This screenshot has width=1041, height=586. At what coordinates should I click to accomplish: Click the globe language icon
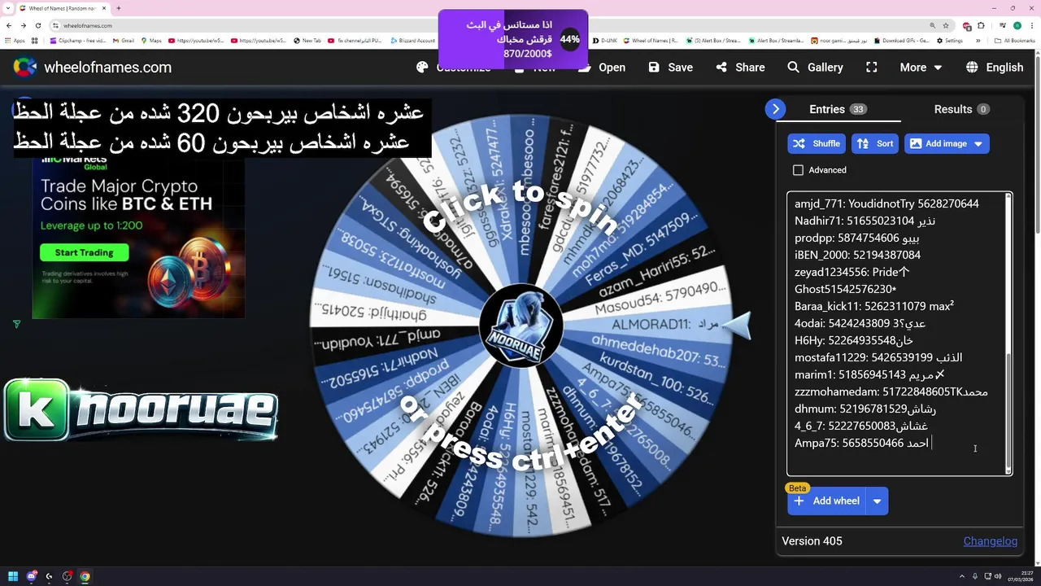972,68
